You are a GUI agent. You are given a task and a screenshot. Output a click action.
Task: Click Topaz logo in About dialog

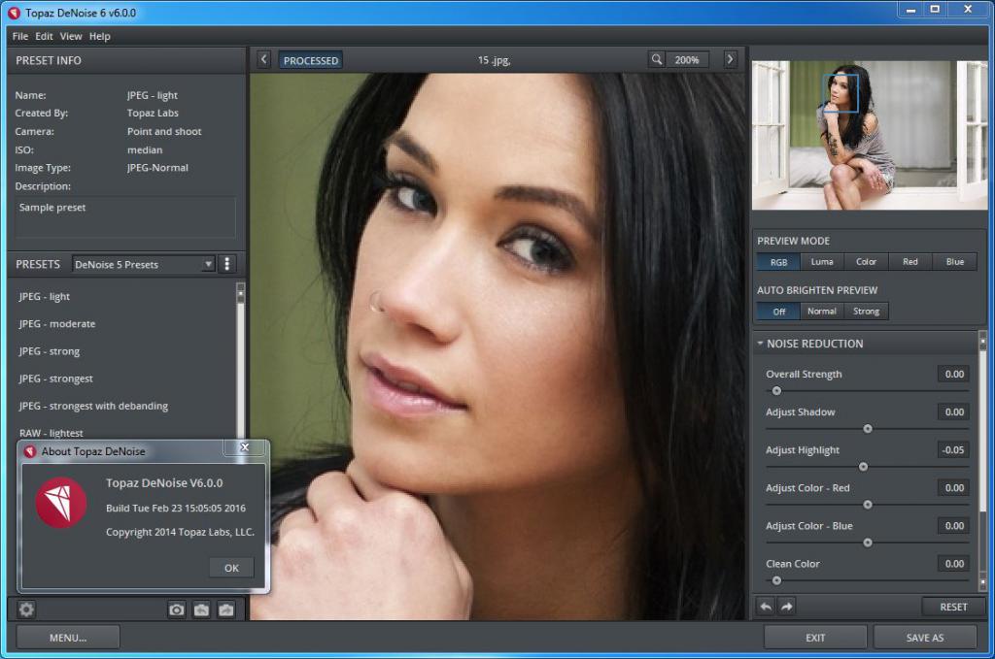[x=61, y=503]
